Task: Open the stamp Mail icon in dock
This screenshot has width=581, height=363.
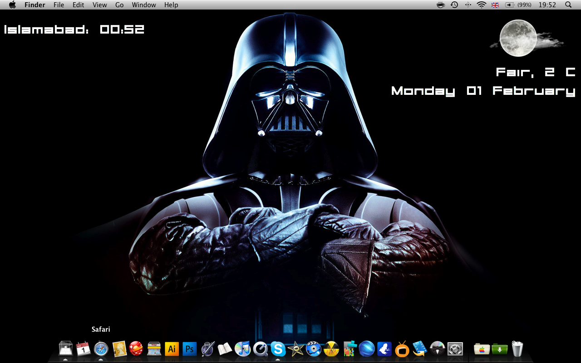Action: point(119,348)
